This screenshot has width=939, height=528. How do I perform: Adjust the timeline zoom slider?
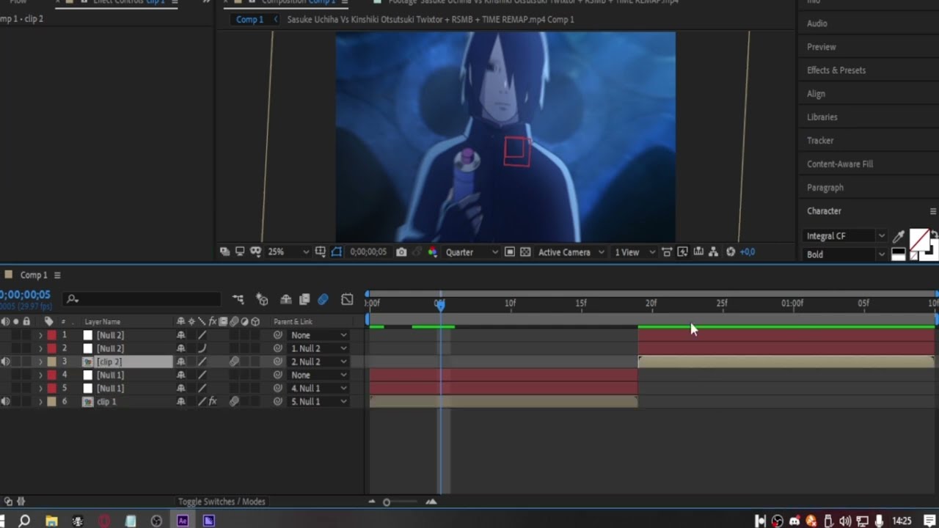tap(387, 502)
